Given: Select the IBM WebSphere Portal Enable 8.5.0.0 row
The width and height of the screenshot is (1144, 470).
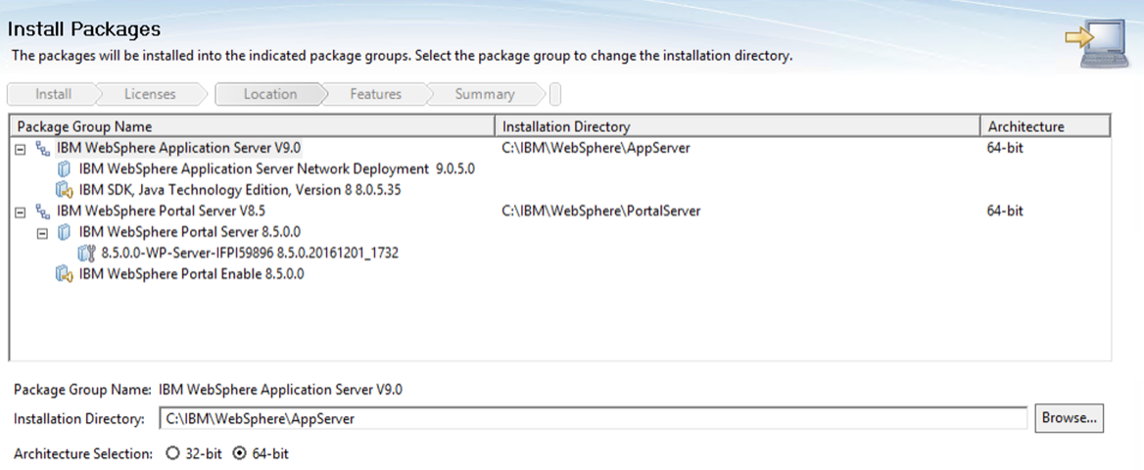Looking at the screenshot, I should 191,274.
